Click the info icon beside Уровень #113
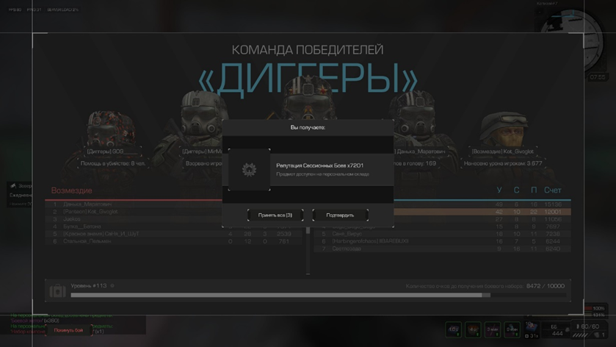The width and height of the screenshot is (616, 347). (112, 286)
